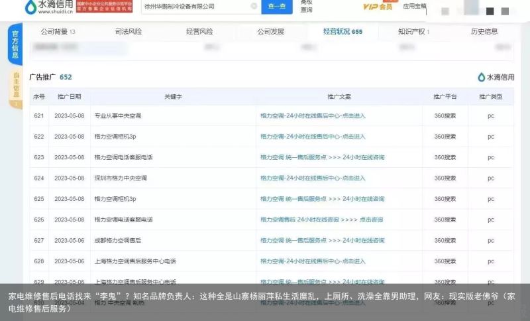Click keyword 专业从事中央空调
The width and height of the screenshot is (530, 321).
coord(118,115)
